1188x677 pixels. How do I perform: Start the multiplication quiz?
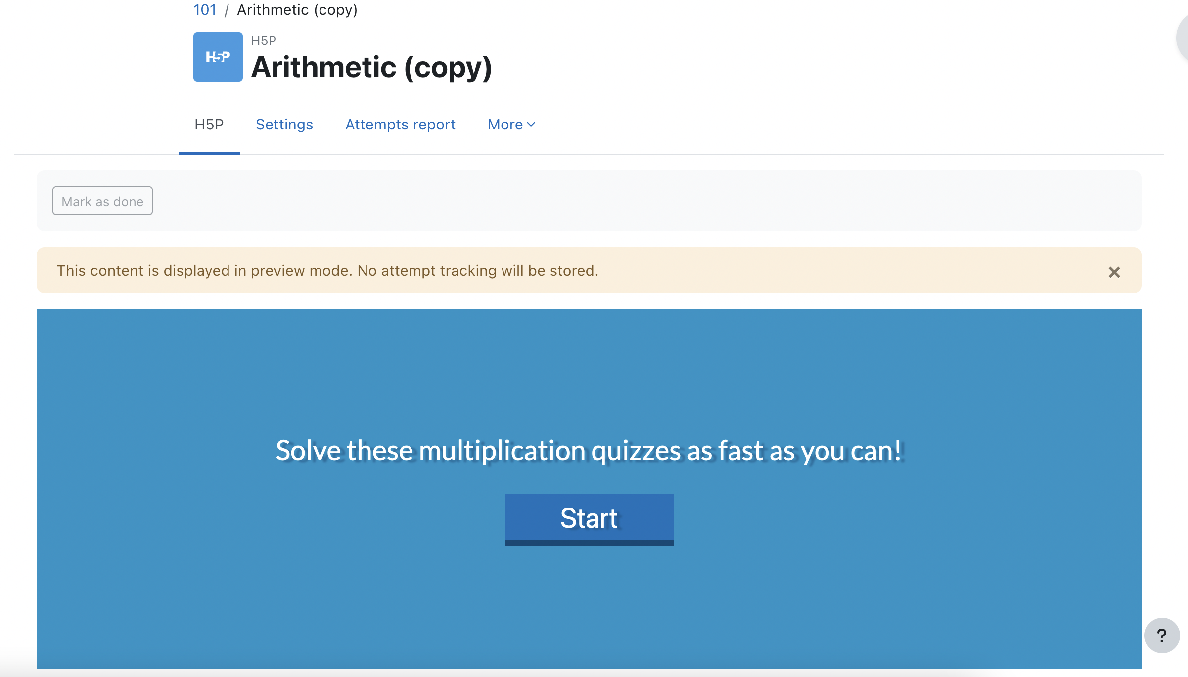coord(589,519)
